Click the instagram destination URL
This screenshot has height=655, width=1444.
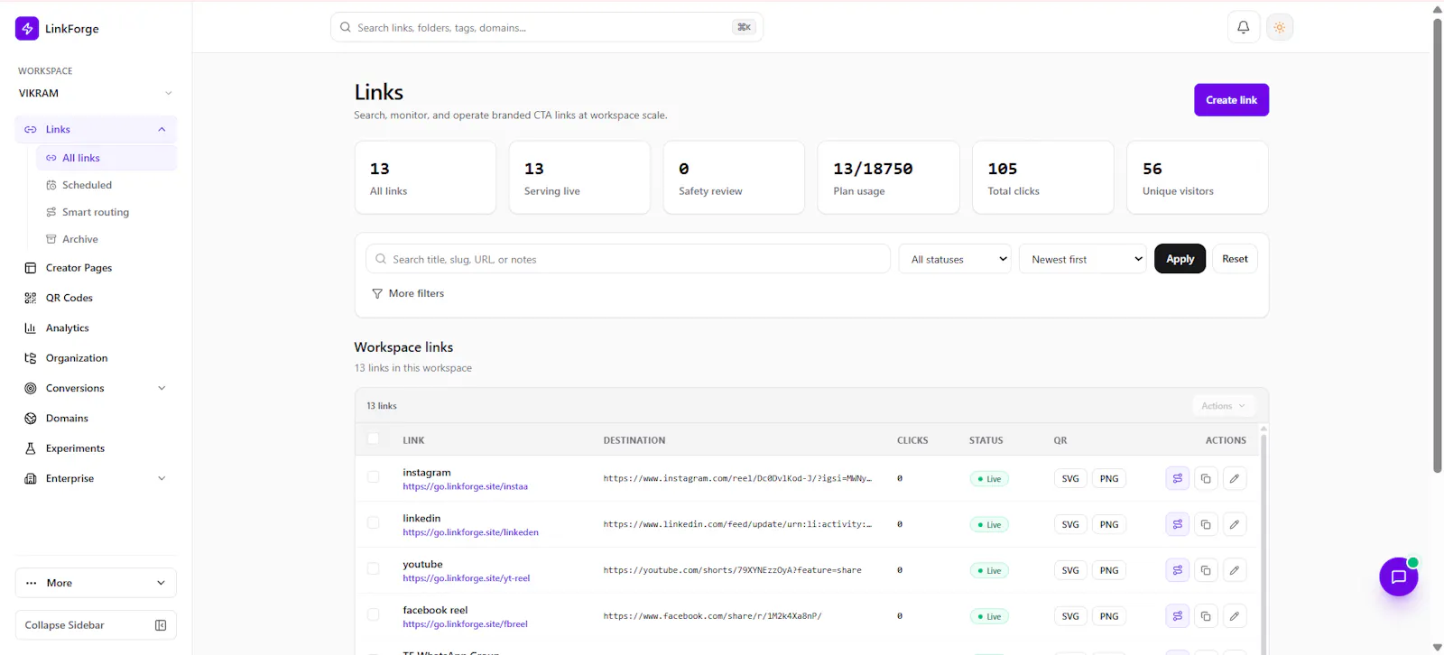point(737,479)
